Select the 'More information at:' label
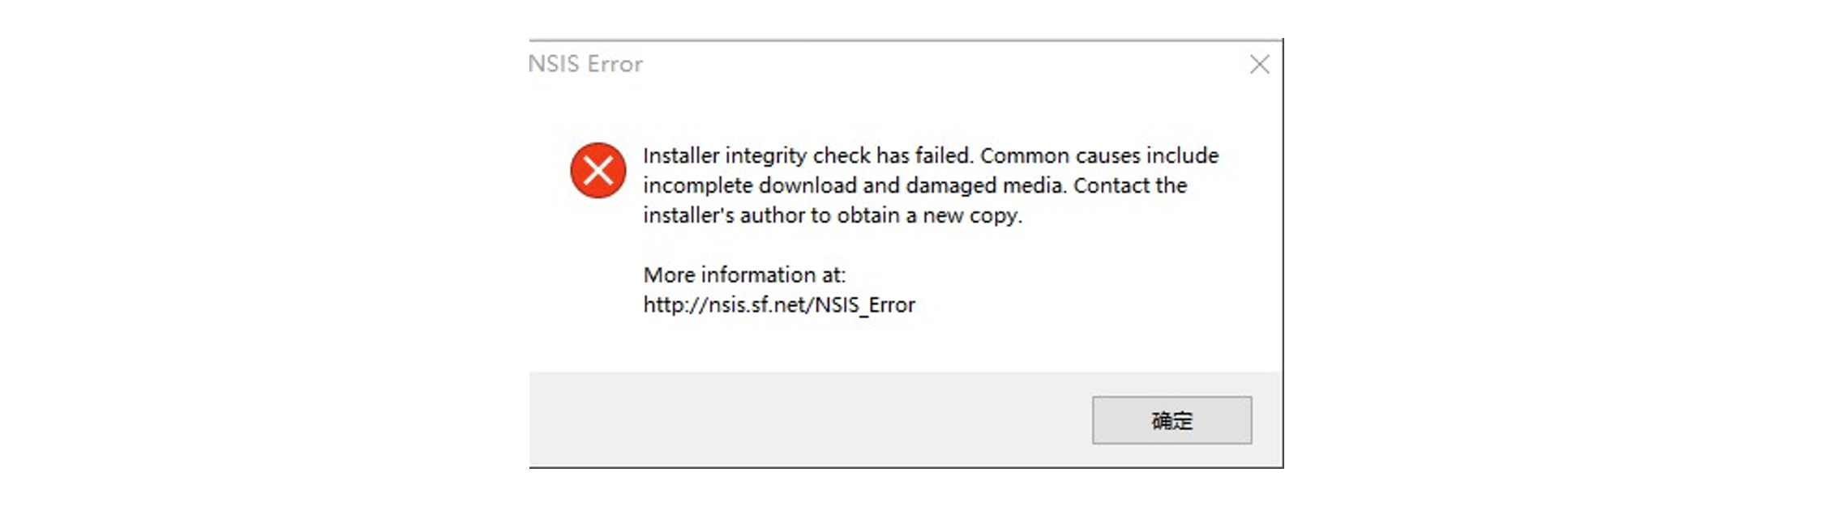Viewport: 1829px width, 506px height. pyautogui.click(x=744, y=275)
